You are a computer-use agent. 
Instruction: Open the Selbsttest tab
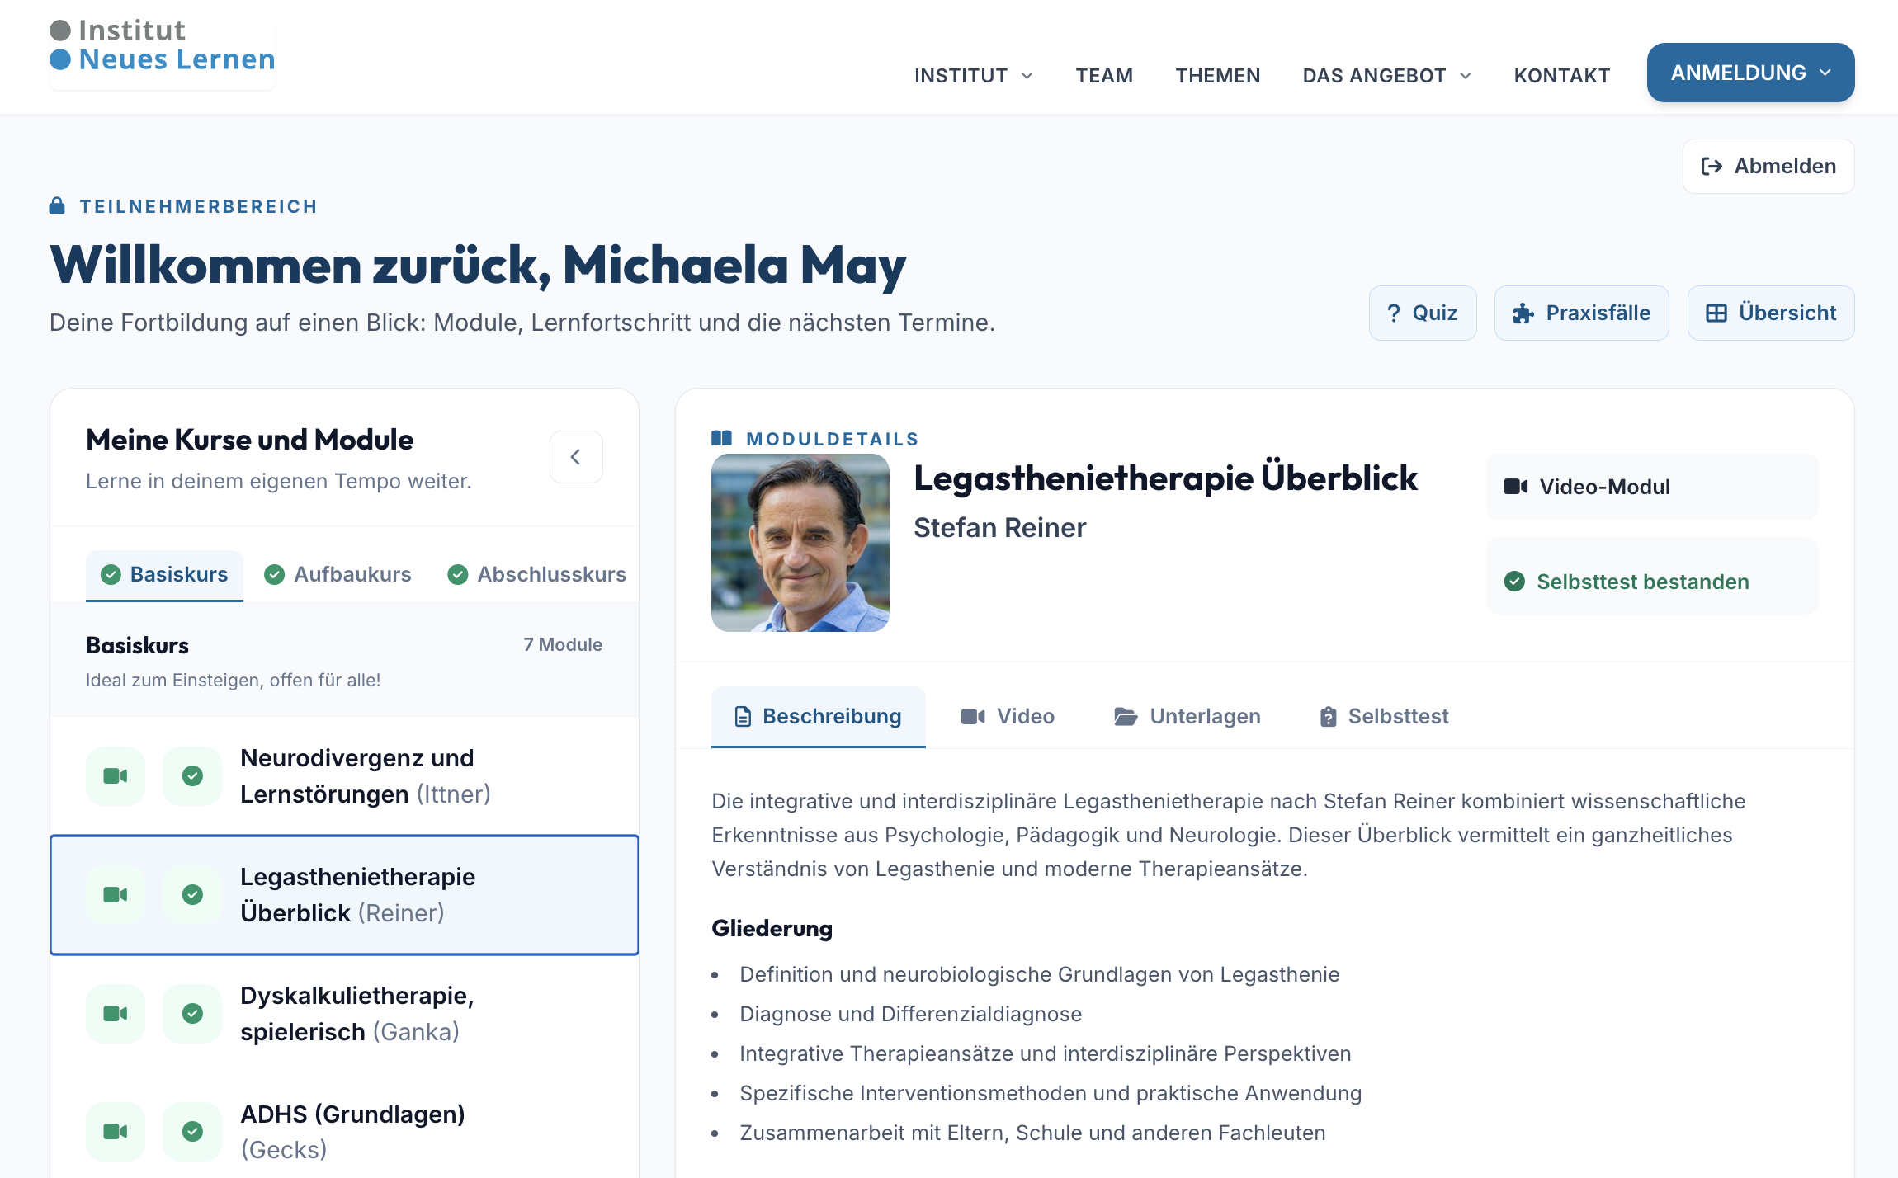[1384, 716]
